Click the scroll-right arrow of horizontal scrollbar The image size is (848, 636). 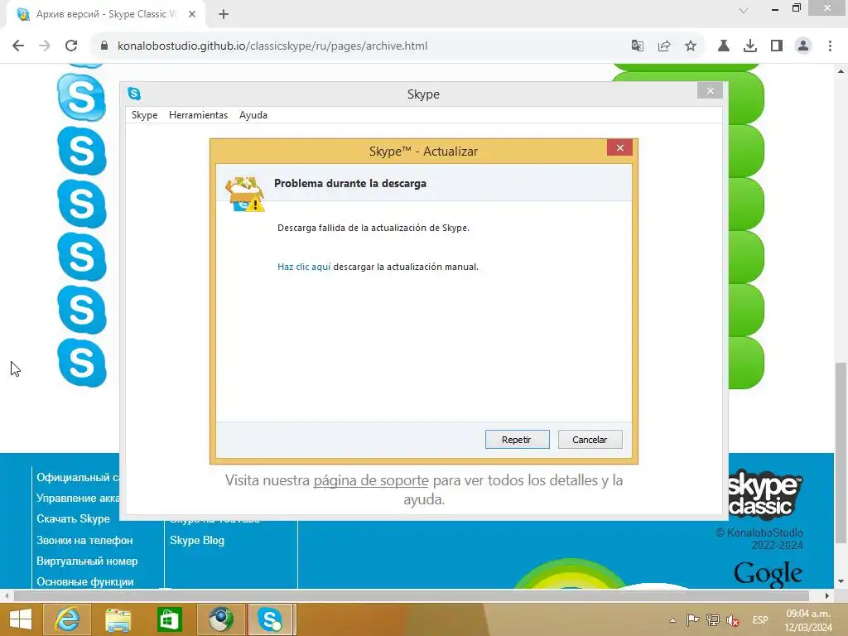click(827, 596)
